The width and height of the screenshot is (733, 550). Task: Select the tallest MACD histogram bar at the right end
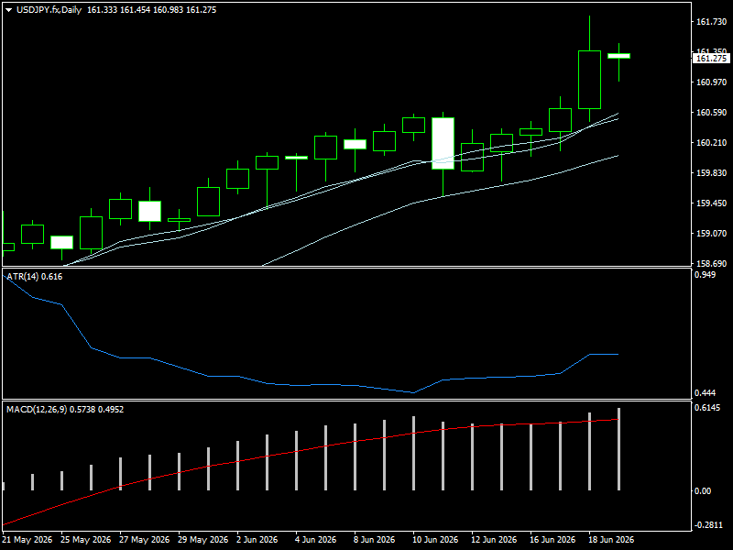click(x=619, y=449)
